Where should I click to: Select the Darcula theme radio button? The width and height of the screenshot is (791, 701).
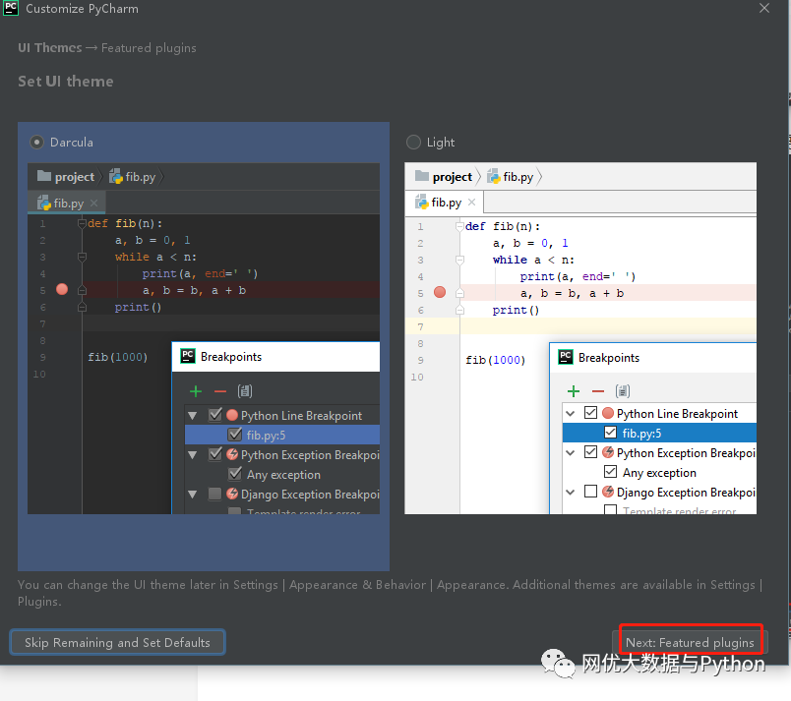pos(36,143)
